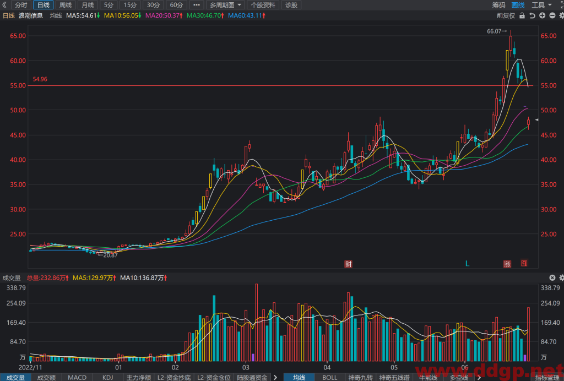
Task: Select the 神奇九转 indicator tab
Action: 361,377
